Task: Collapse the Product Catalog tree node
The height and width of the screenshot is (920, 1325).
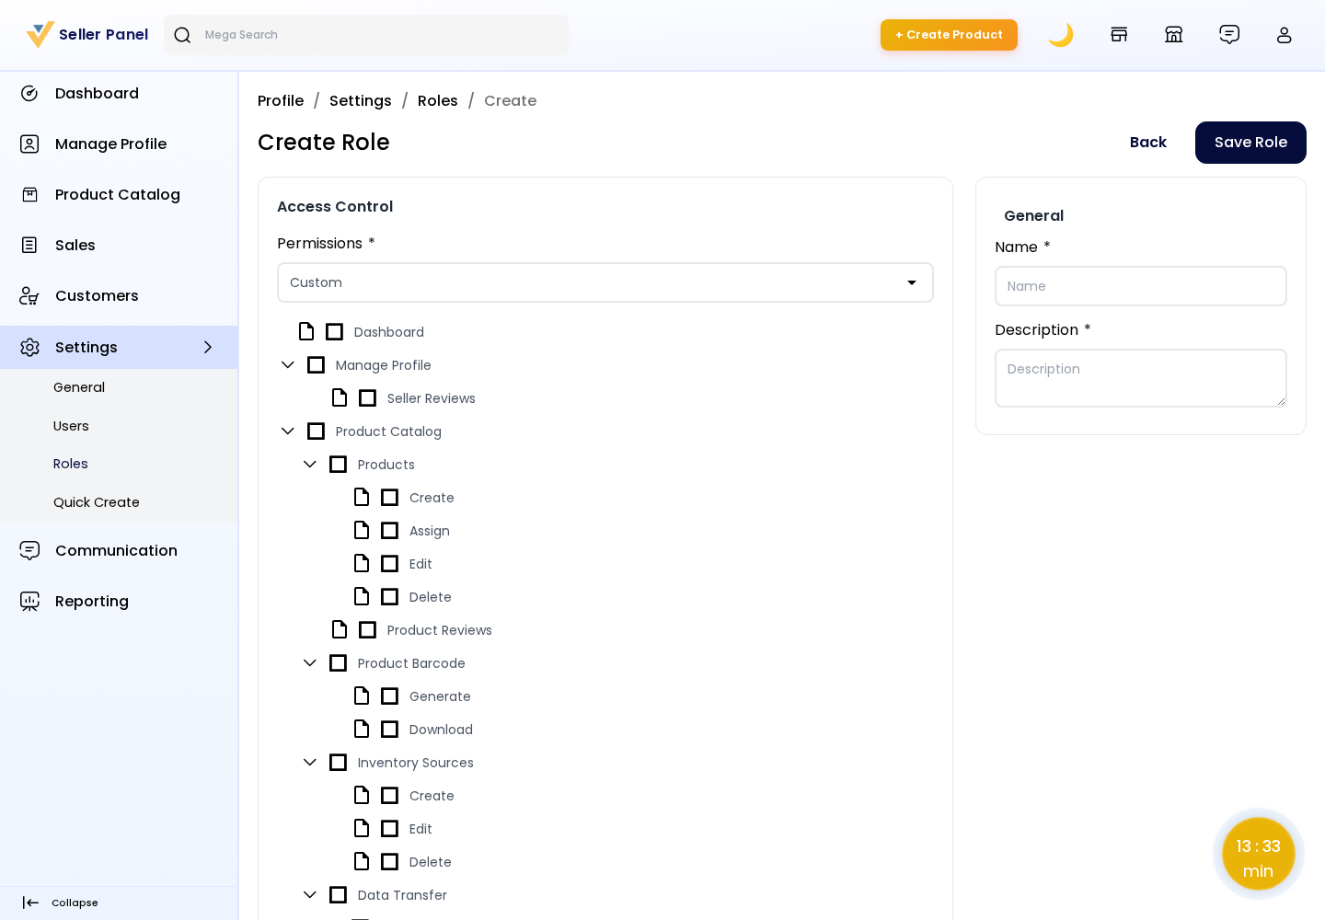Action: coord(288,431)
